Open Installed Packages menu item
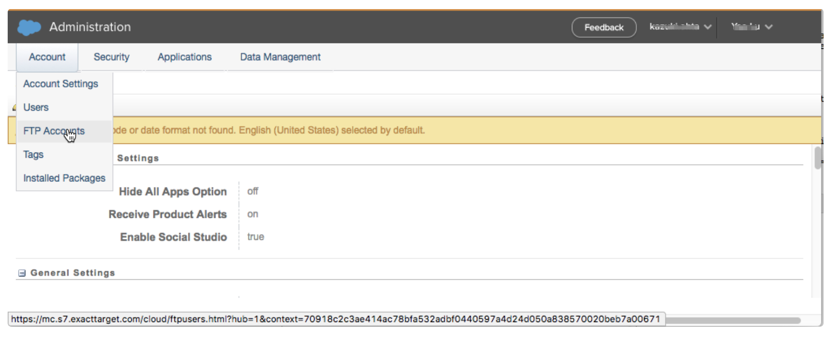The image size is (838, 342). click(x=64, y=178)
